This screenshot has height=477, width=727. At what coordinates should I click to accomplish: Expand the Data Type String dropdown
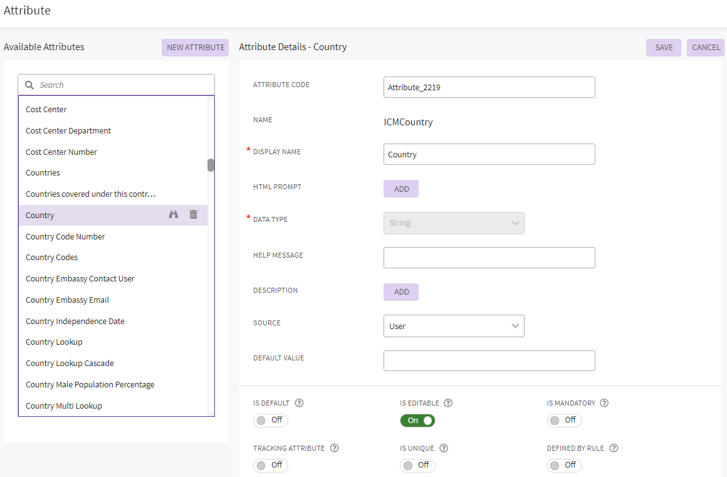pos(454,223)
